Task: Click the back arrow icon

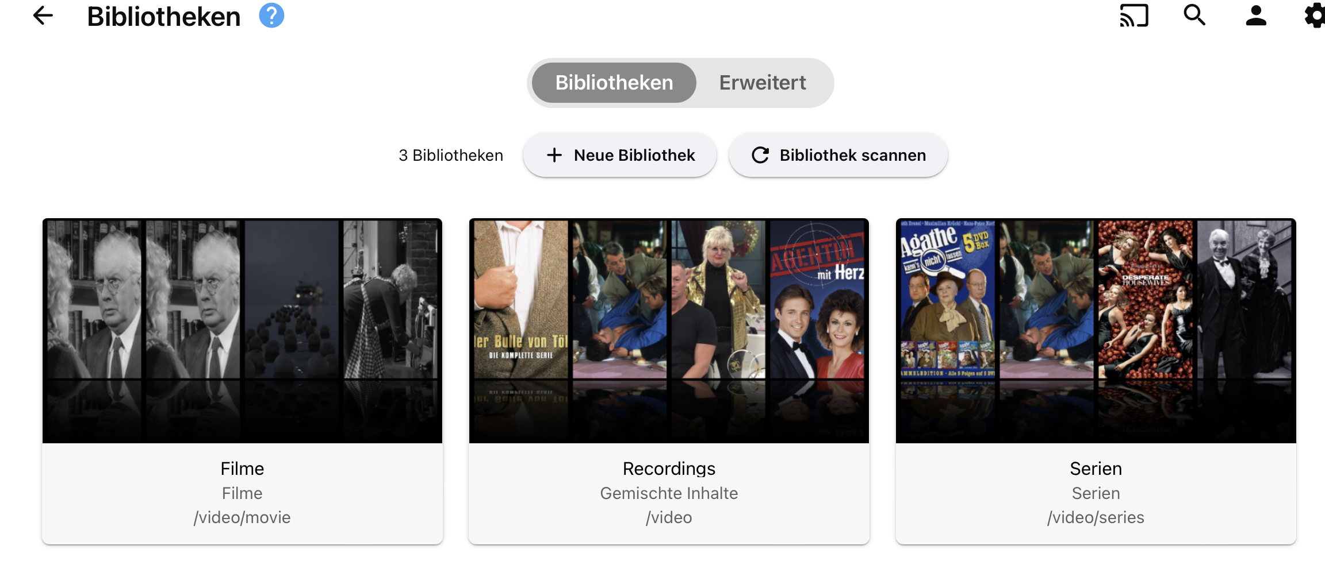Action: click(43, 16)
